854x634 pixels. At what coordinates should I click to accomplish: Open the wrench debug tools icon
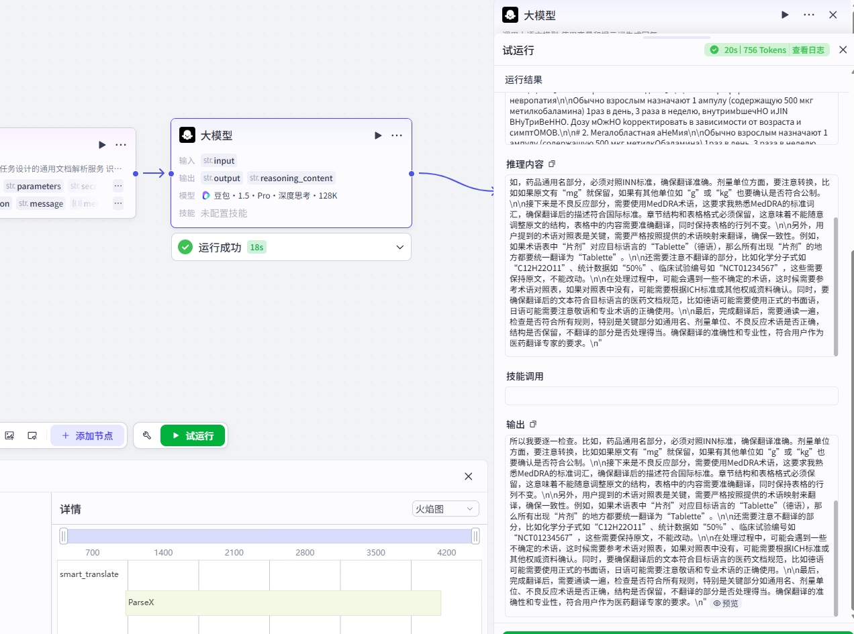pos(147,435)
